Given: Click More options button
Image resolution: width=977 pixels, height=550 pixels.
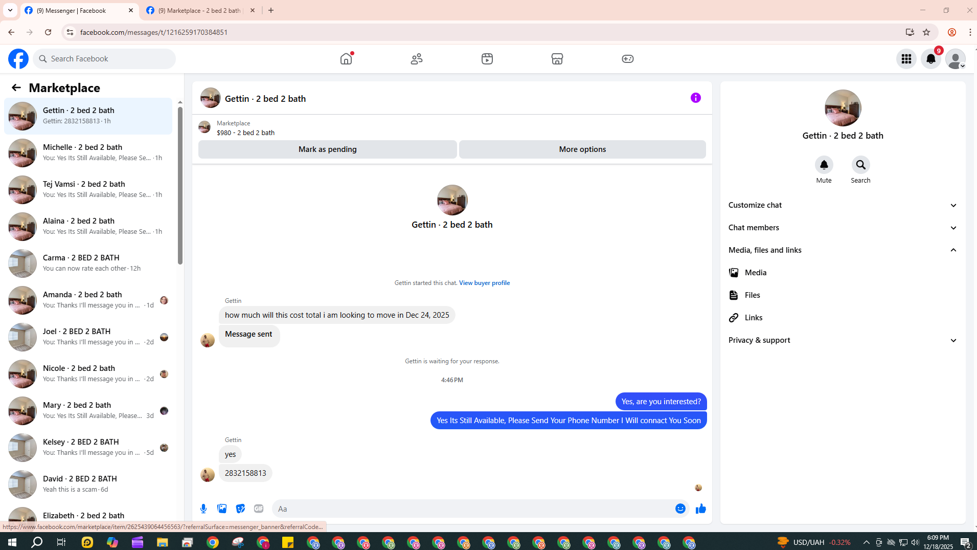Looking at the screenshot, I should point(582,149).
